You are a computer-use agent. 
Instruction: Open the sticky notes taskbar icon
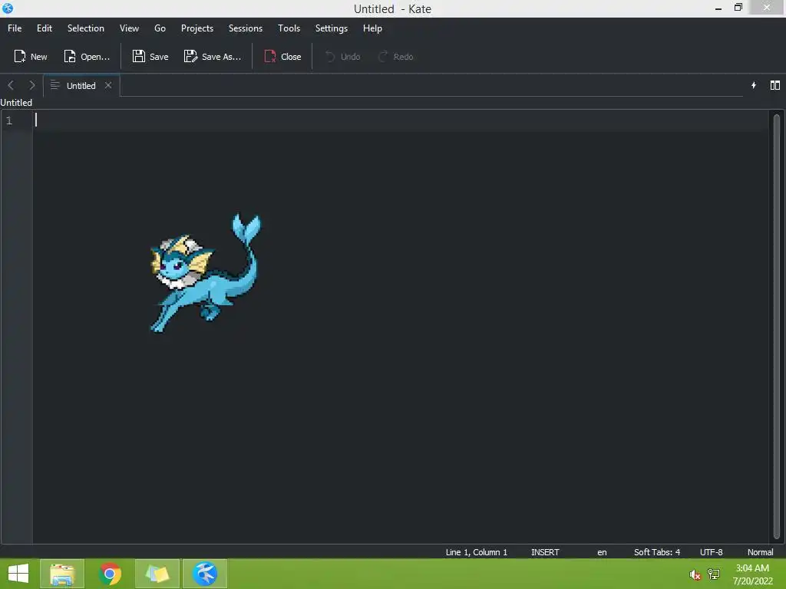pos(157,574)
